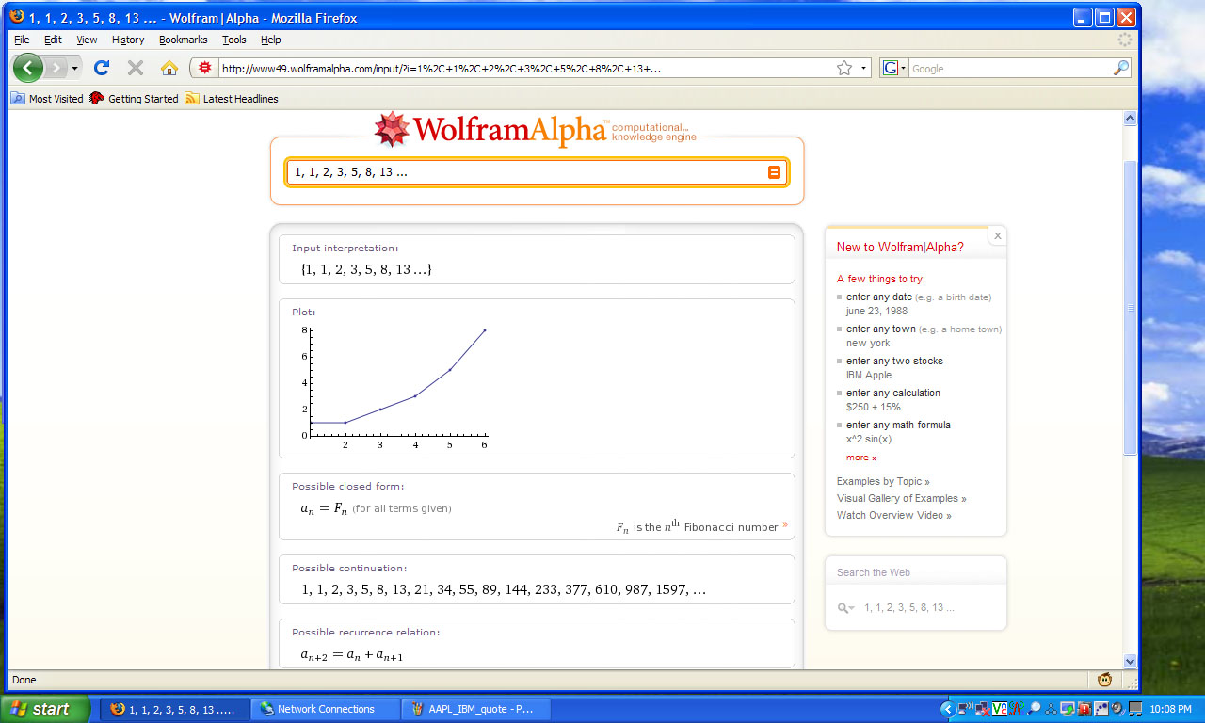Switch to Network Connections in the taskbar
This screenshot has width=1205, height=723.
coord(325,709)
